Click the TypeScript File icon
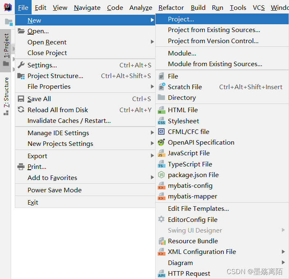Screen dimensions: 289x279 pos(161,164)
